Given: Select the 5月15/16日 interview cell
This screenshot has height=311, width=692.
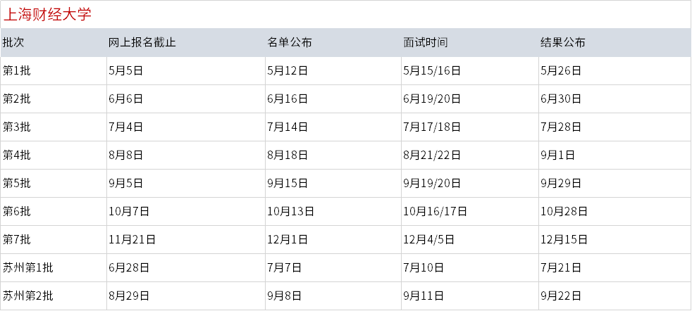Looking at the screenshot, I should [432, 70].
